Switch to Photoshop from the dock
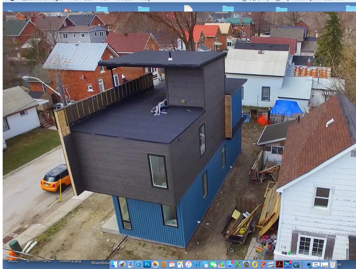Screen dimensions: 356x269 pyautogui.click(x=147, y=264)
